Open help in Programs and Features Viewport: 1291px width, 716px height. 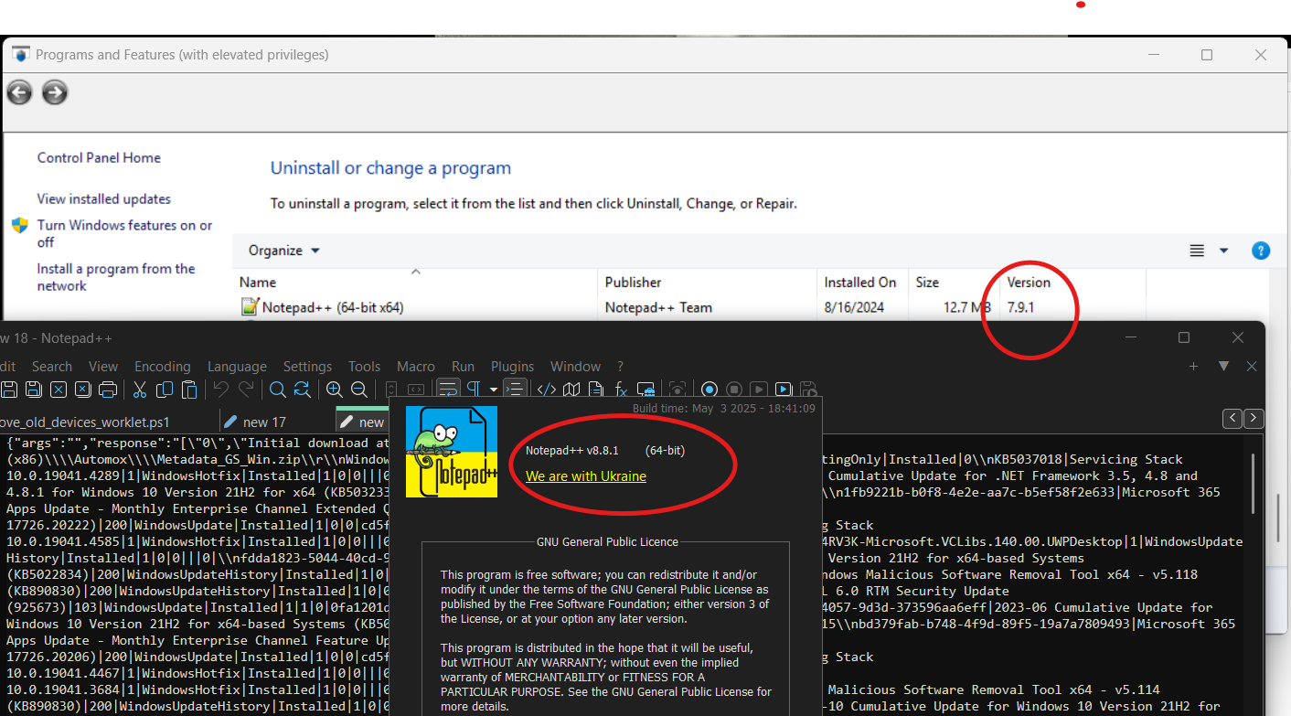1261,251
